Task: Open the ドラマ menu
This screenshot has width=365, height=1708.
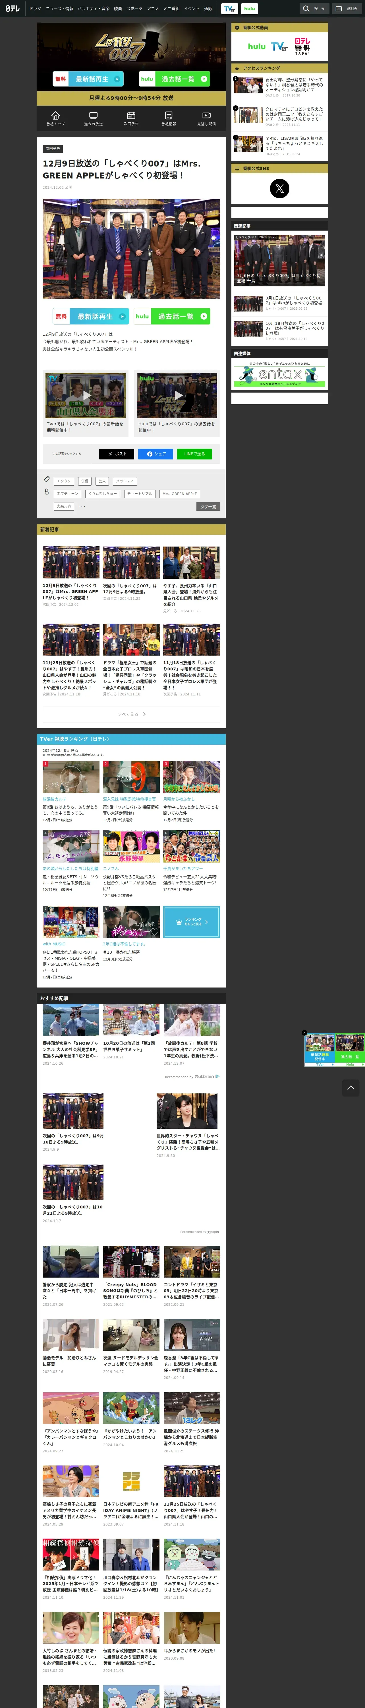Action: click(35, 9)
